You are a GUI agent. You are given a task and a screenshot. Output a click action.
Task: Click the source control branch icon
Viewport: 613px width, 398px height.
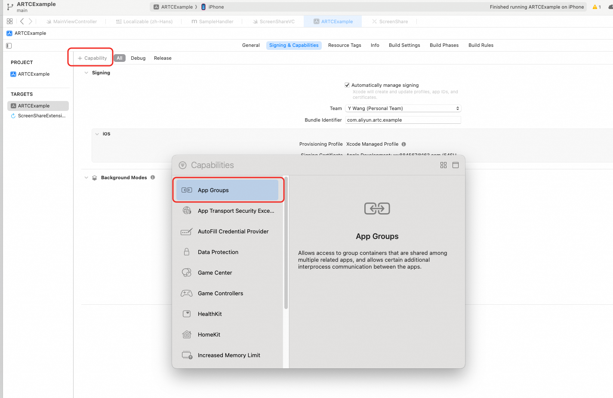(x=10, y=7)
